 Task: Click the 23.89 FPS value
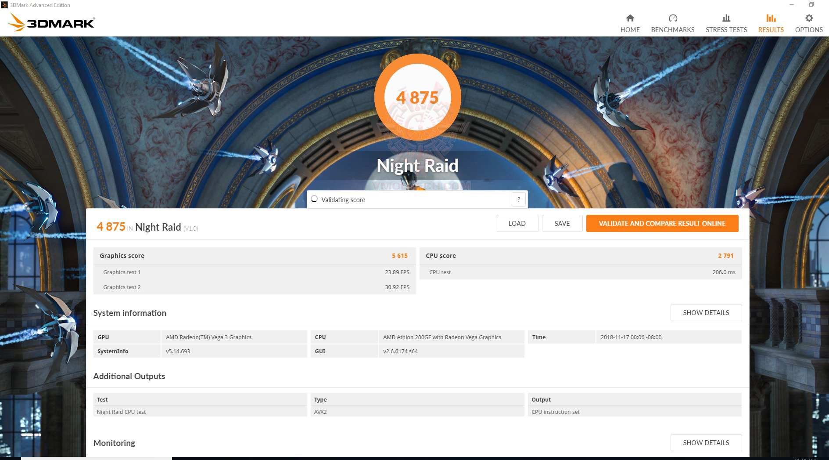coord(397,272)
